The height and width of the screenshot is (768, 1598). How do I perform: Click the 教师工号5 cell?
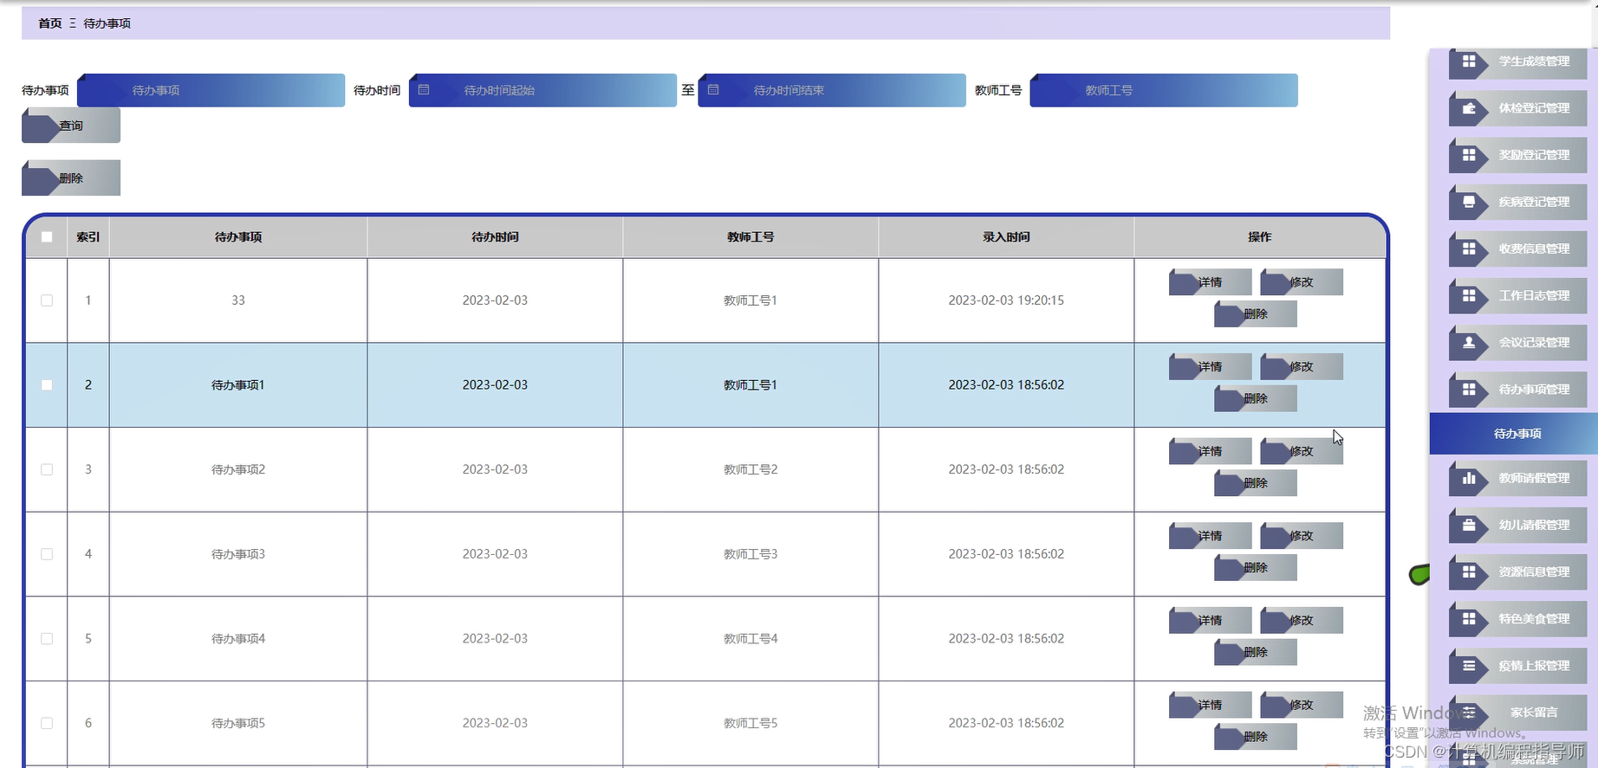750,723
